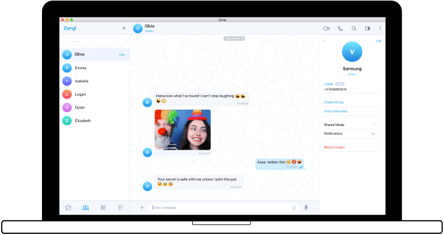Click the 'Haha look what I've found' message
Viewport: 444px width, 235px height.
pyautogui.click(x=202, y=99)
